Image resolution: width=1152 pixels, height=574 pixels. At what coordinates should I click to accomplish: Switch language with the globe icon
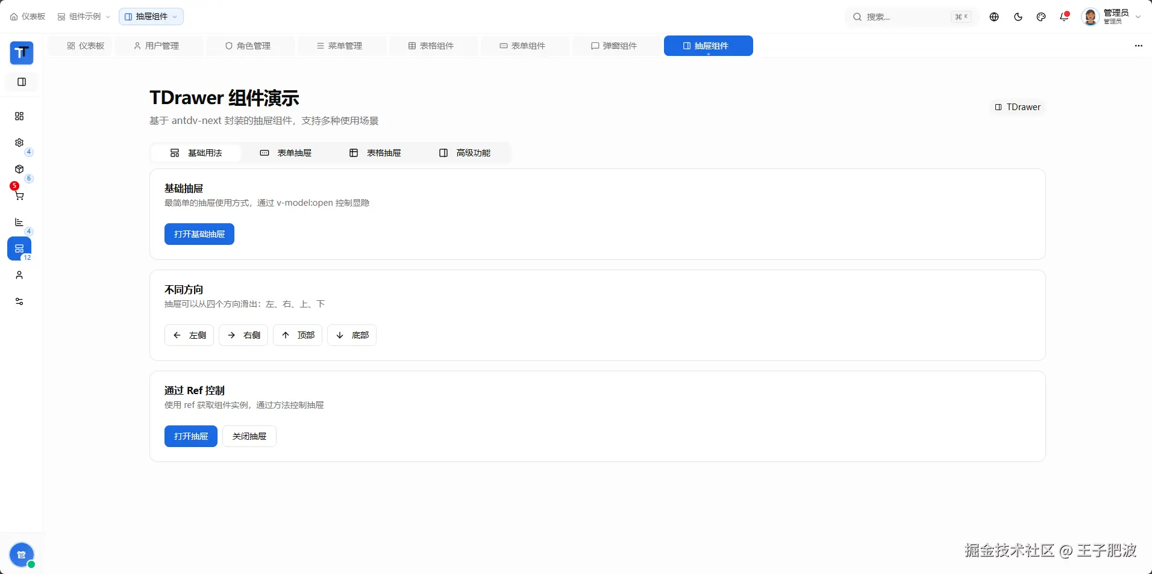[994, 17]
